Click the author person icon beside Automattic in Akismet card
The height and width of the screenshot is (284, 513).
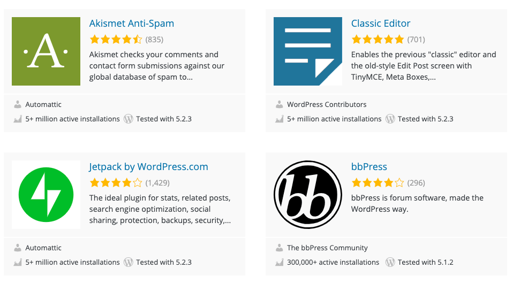18,104
